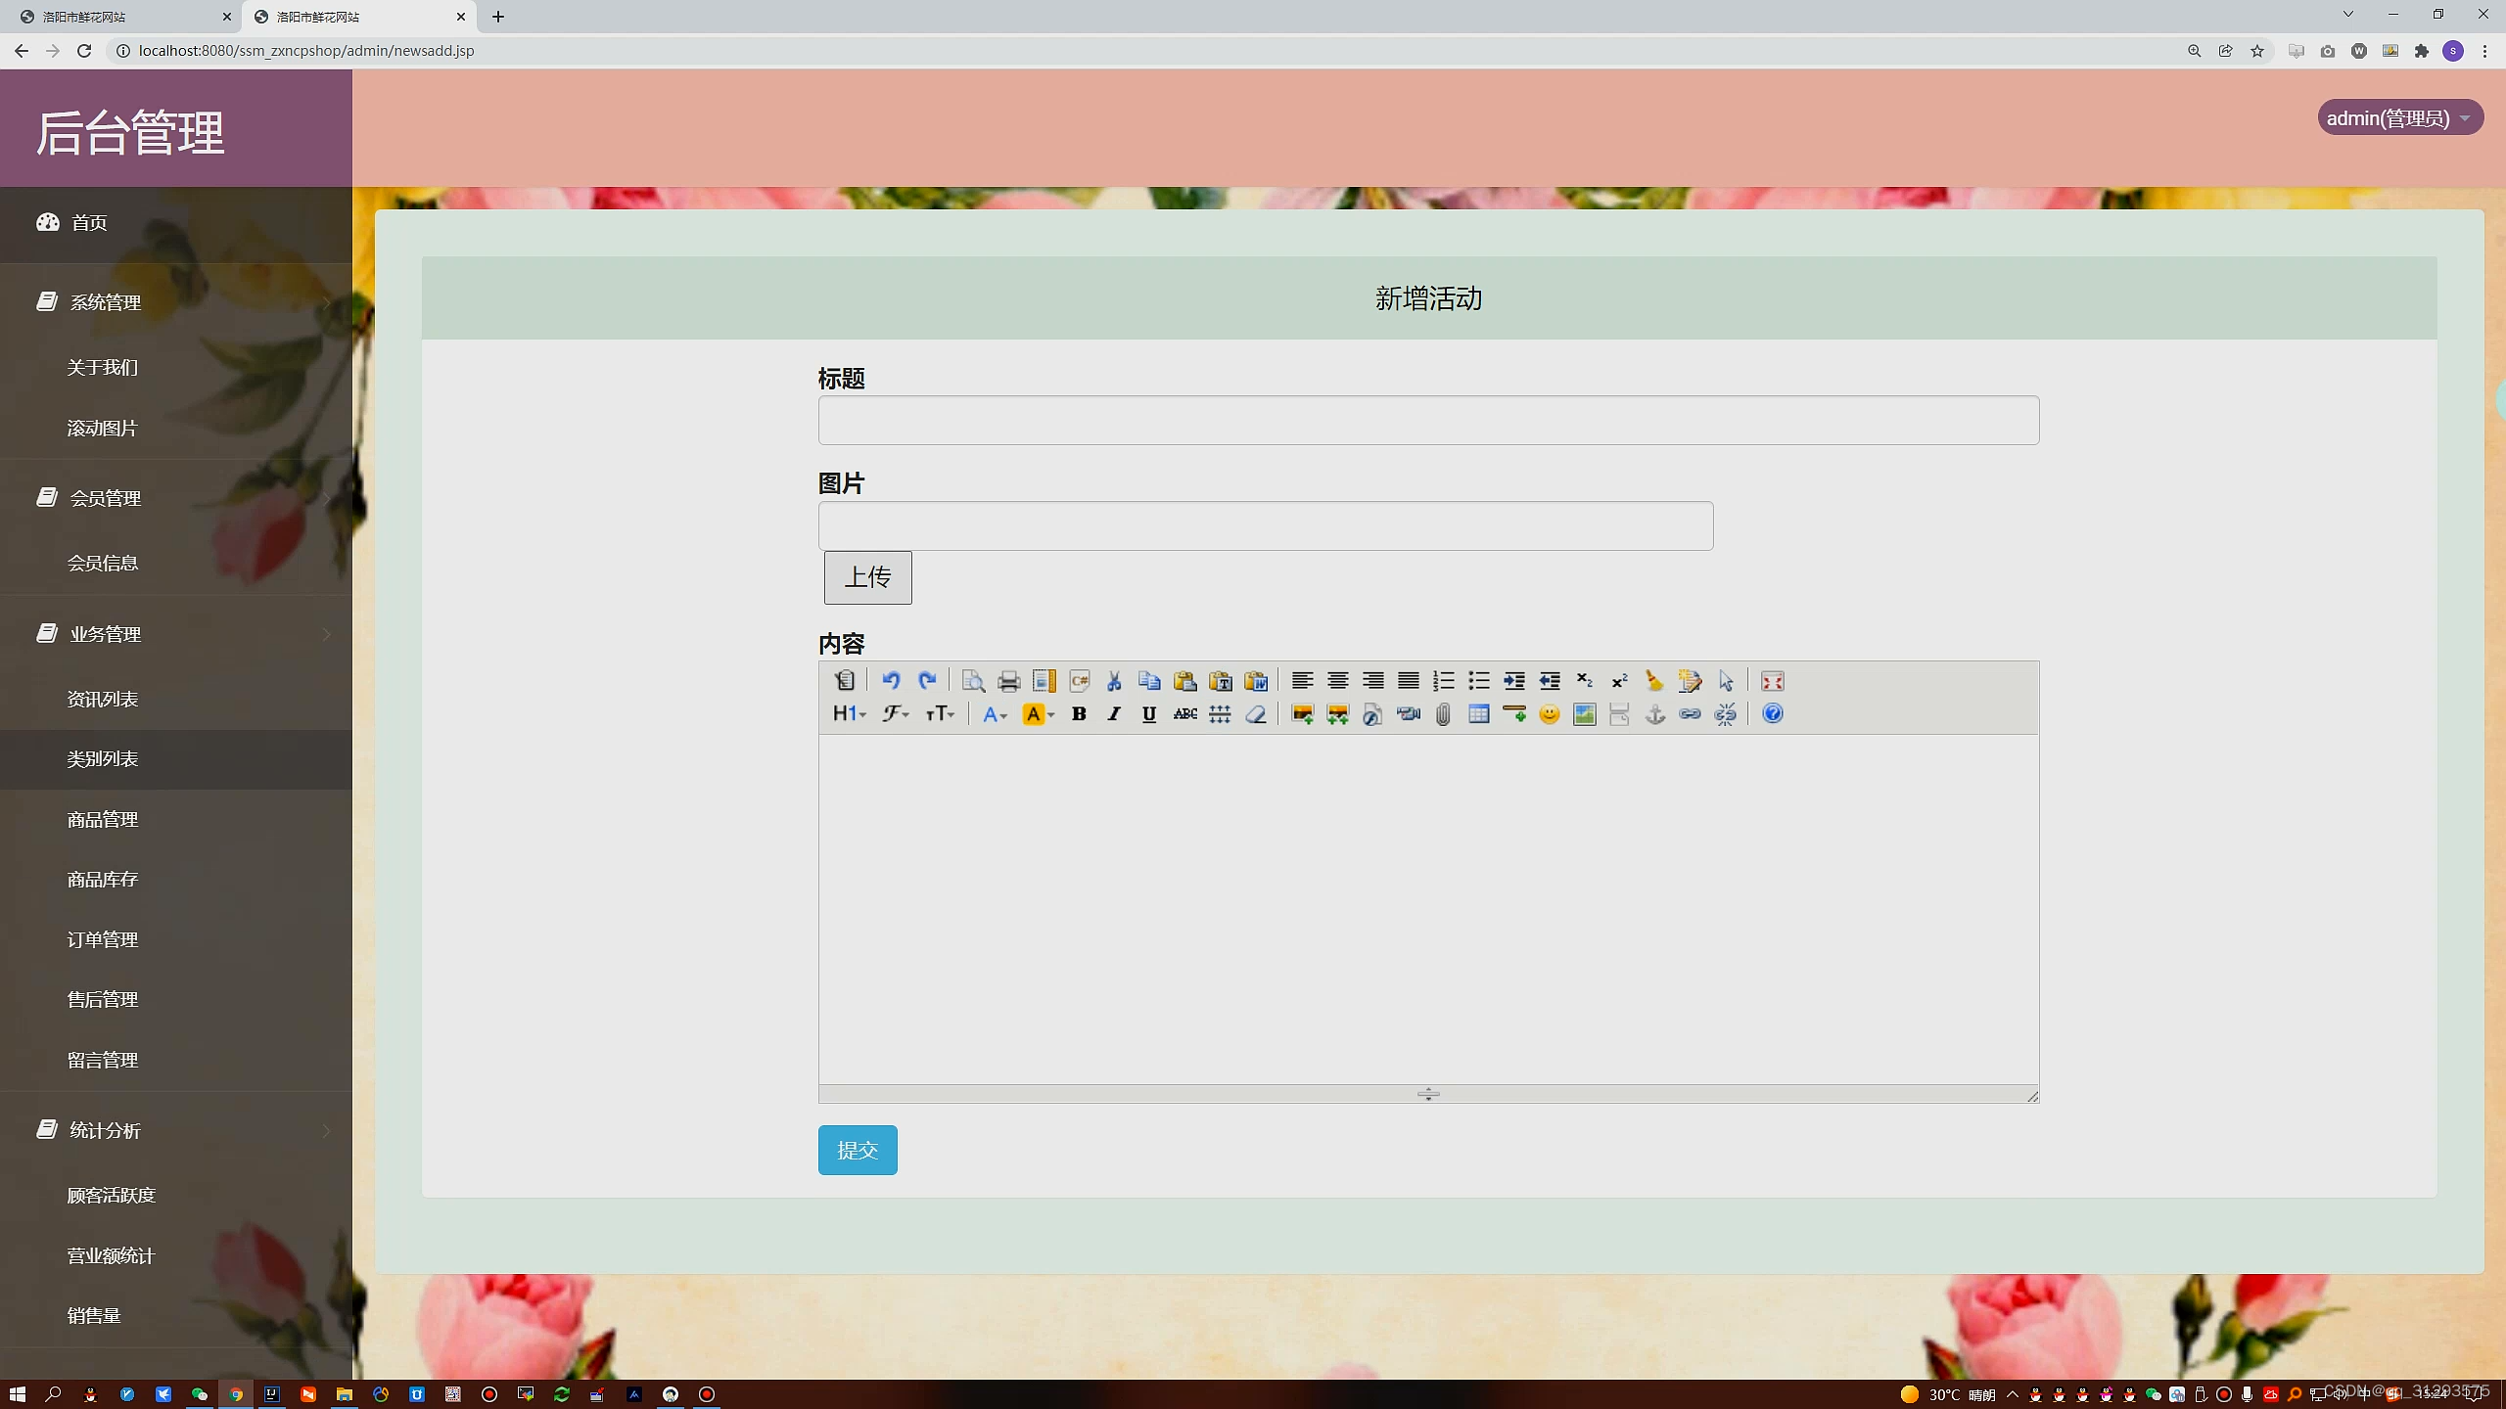Viewport: 2506px width, 1409px height.
Task: Toggle fullscreen mode of the editor
Action: pos(1772,681)
